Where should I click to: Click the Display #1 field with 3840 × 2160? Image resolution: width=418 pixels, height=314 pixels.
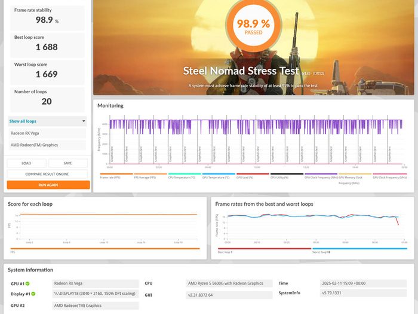point(96,294)
